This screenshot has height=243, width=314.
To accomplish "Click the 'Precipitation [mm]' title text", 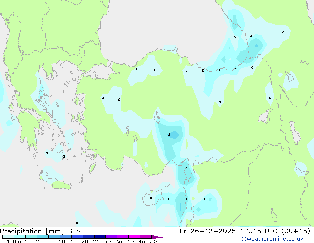I will [x=32, y=231].
